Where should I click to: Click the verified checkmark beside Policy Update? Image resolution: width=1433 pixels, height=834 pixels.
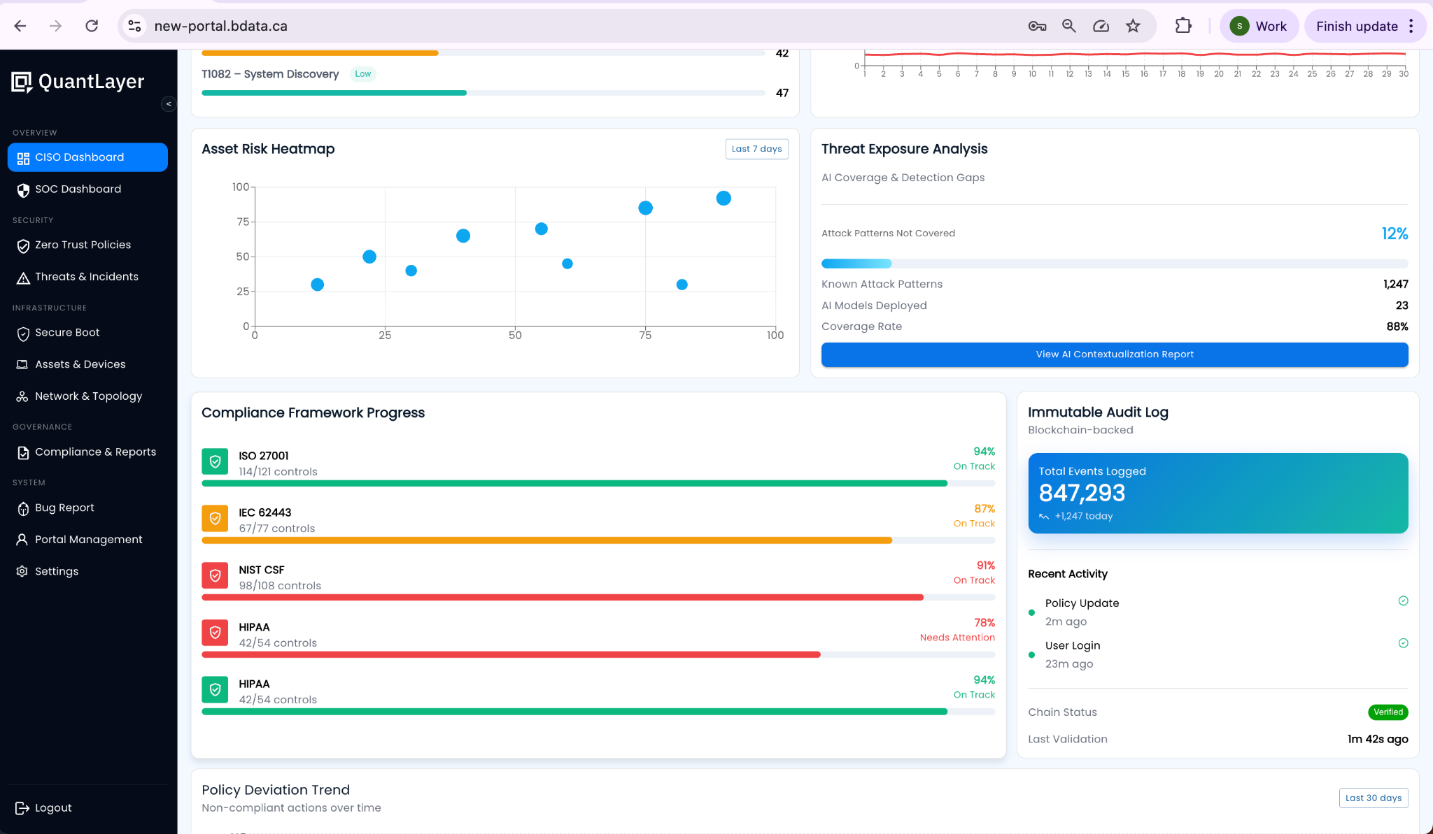point(1404,601)
